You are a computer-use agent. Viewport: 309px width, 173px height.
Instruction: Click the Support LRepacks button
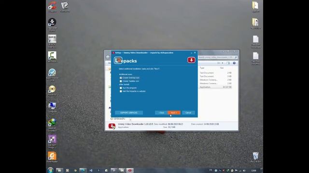click(x=129, y=113)
